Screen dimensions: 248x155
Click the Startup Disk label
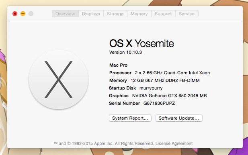tap(122, 88)
